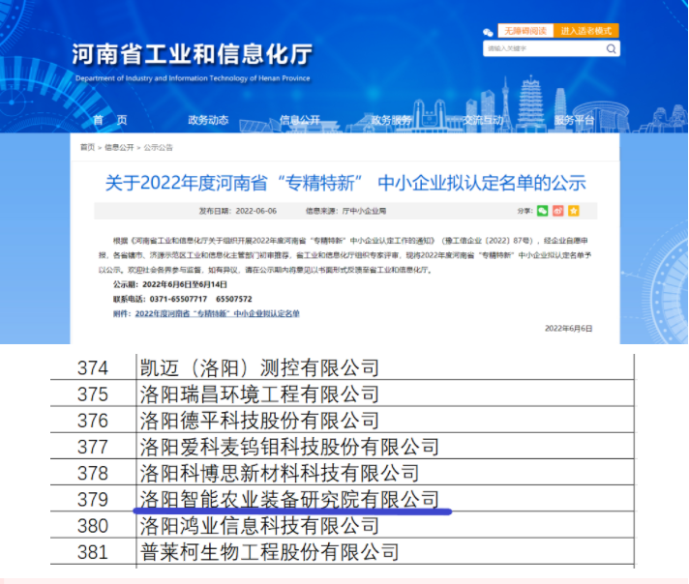Share via green WeChat share icon
This screenshot has height=584, width=689.
coord(542,211)
